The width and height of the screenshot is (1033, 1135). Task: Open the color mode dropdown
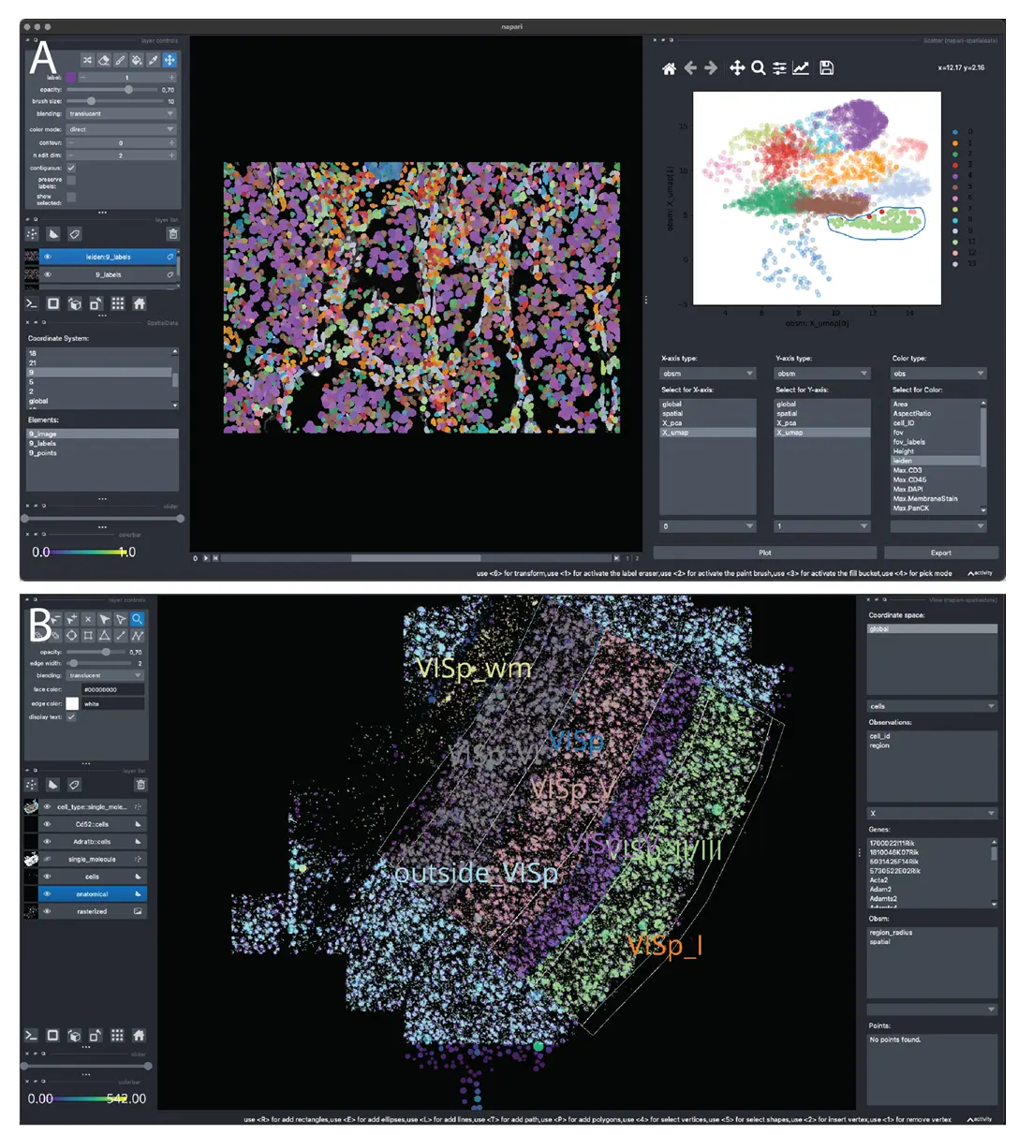[x=121, y=129]
